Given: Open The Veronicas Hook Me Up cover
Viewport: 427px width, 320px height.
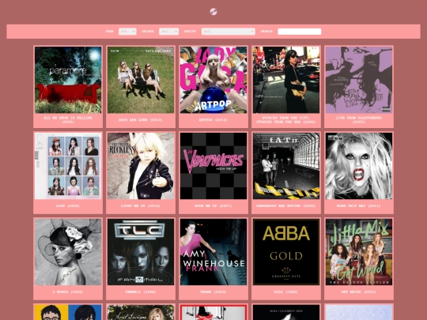Looking at the screenshot, I should (213, 166).
